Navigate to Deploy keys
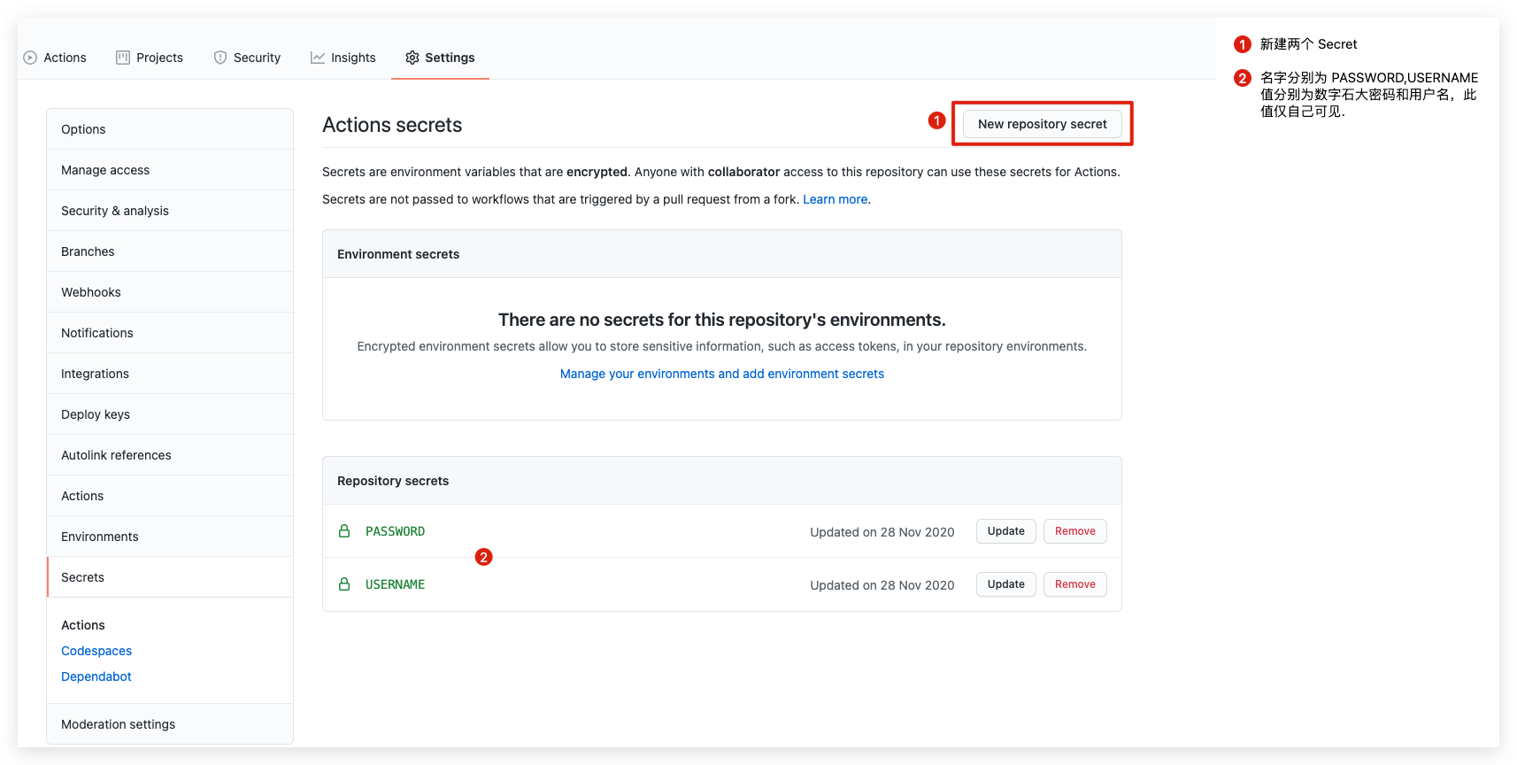1517x765 pixels. pyautogui.click(x=96, y=414)
